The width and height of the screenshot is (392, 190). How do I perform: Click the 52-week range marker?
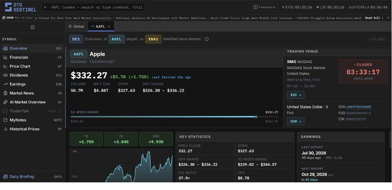point(256,117)
